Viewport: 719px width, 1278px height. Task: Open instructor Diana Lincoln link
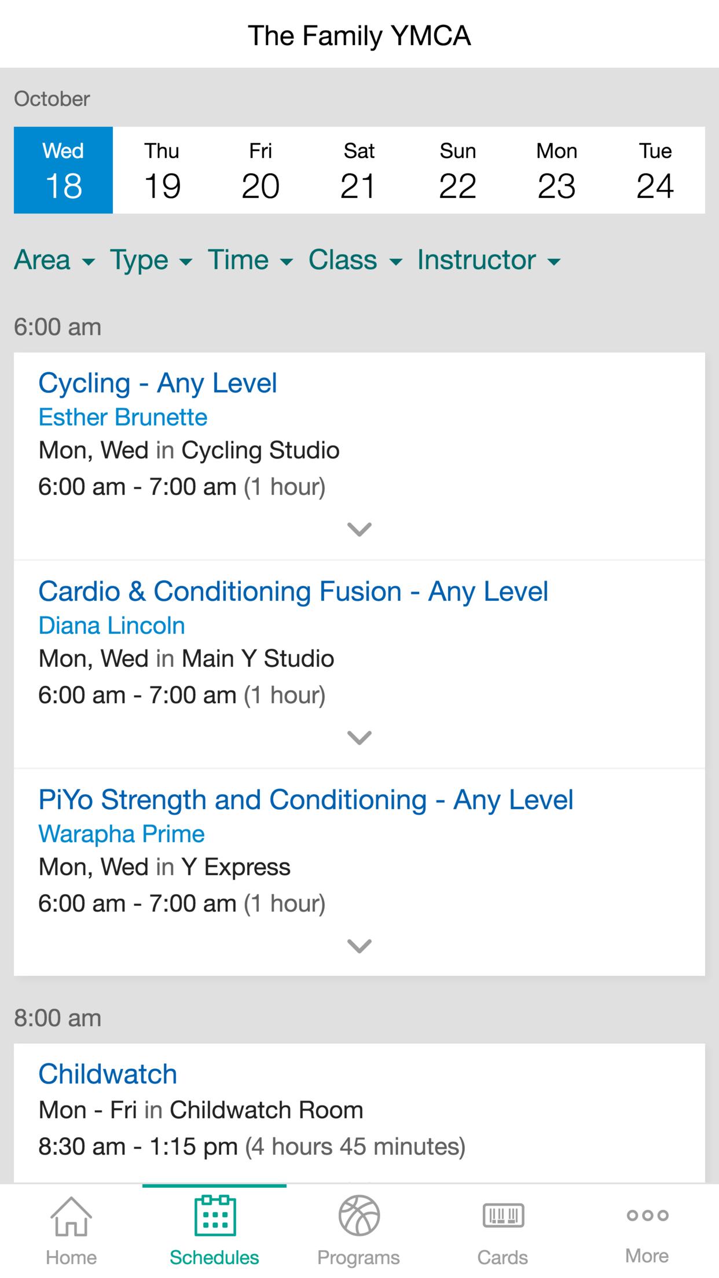click(x=112, y=626)
